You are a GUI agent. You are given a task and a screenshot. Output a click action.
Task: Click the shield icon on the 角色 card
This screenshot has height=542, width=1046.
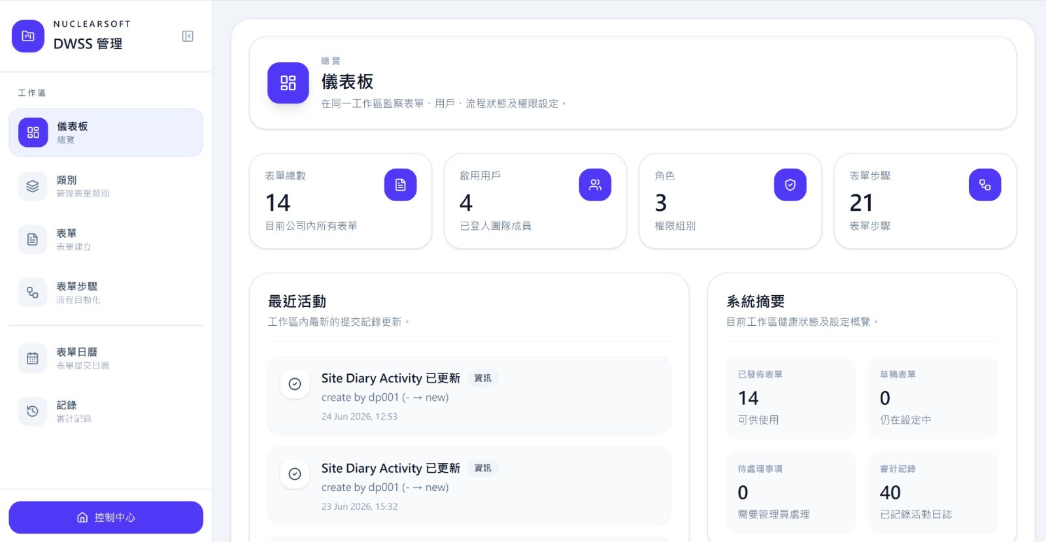tap(790, 185)
